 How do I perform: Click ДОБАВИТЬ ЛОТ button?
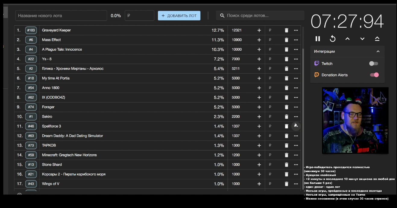[x=179, y=16]
